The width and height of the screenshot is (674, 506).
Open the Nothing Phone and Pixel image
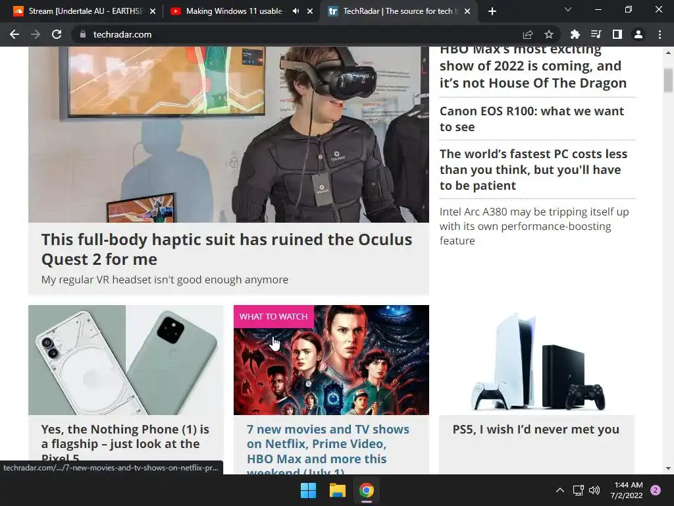click(x=126, y=360)
